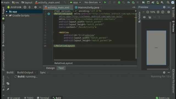Switch to the Design tab

pos(50,68)
